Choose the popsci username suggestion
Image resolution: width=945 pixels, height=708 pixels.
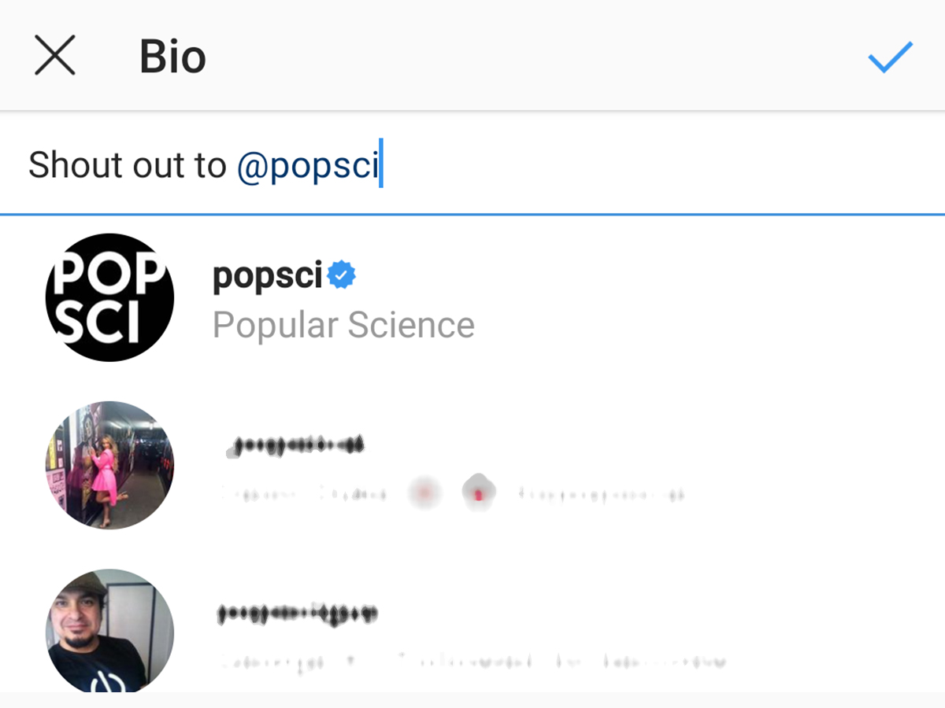point(268,276)
